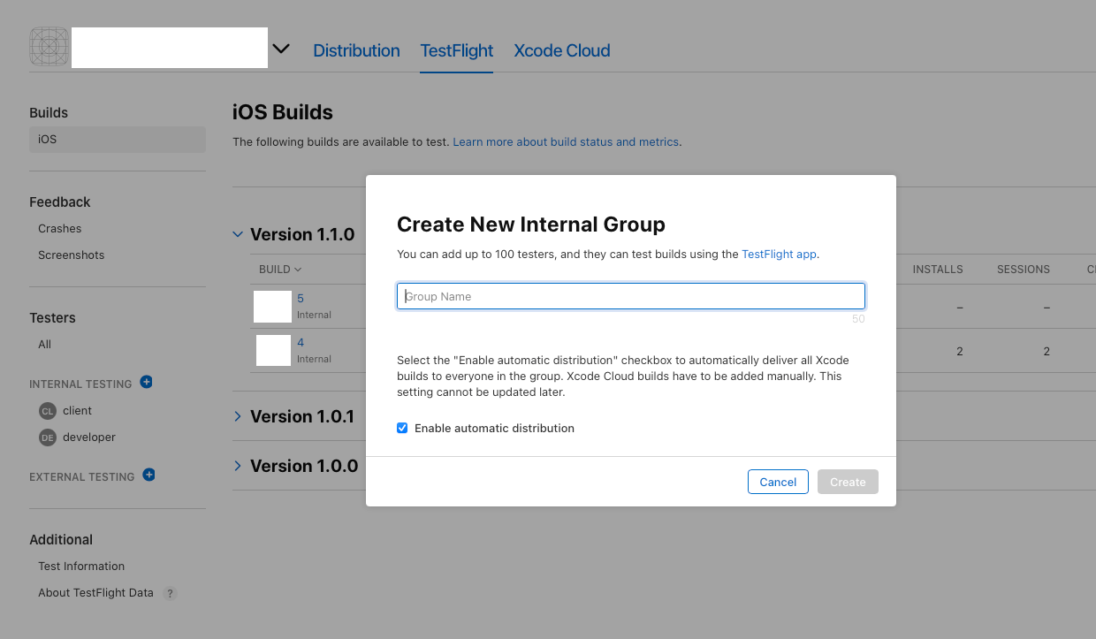Add a new internal testing group
The height and width of the screenshot is (639, 1096).
pyautogui.click(x=147, y=383)
